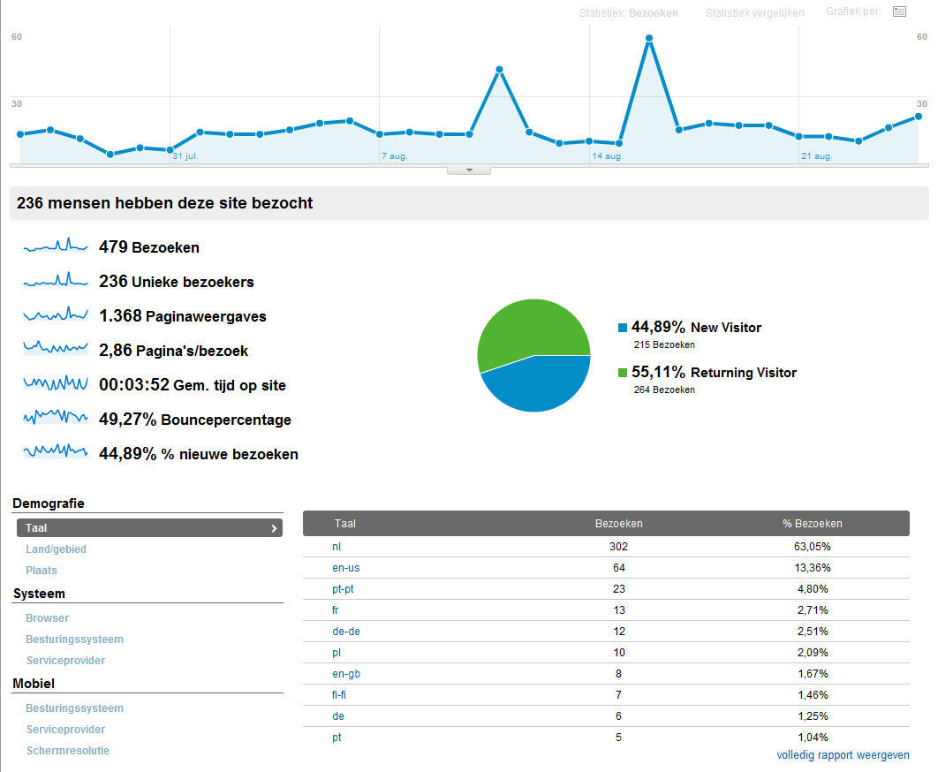
Task: Click the Paginaweergaves sparkline icon
Action: click(56, 314)
